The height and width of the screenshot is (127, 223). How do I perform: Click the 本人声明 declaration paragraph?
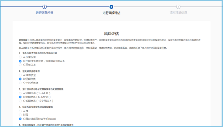[x=93, y=48]
